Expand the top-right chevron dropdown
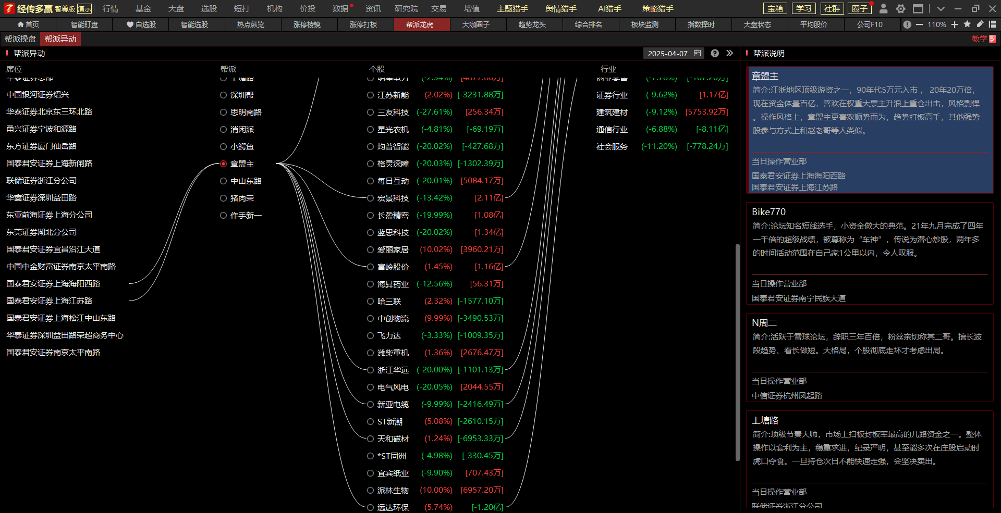This screenshot has height=513, width=1001. (x=941, y=9)
